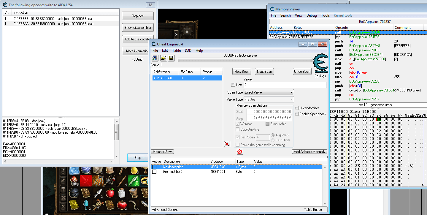The image size is (427, 215).
Task: Toggle the CopyOnWrite checkbox
Action: pos(238,129)
